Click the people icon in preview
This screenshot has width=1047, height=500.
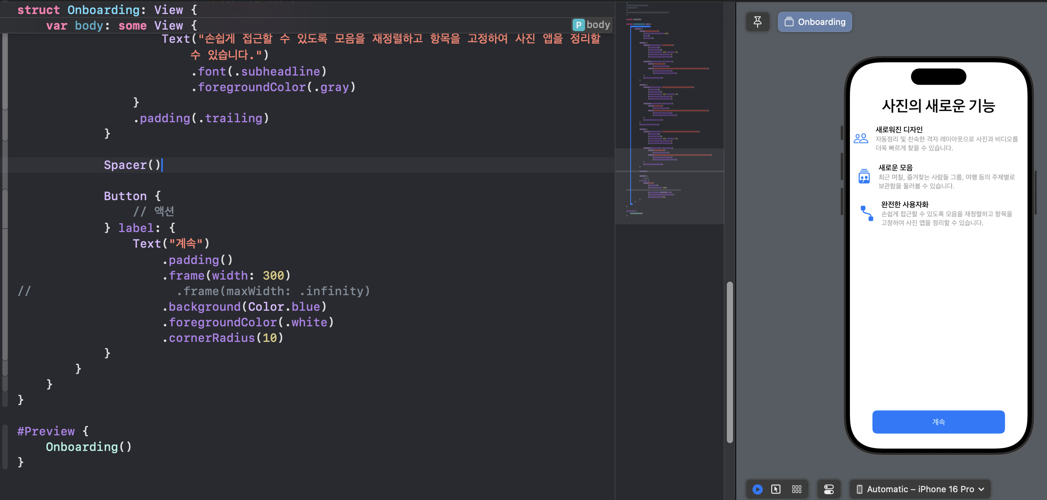point(860,139)
